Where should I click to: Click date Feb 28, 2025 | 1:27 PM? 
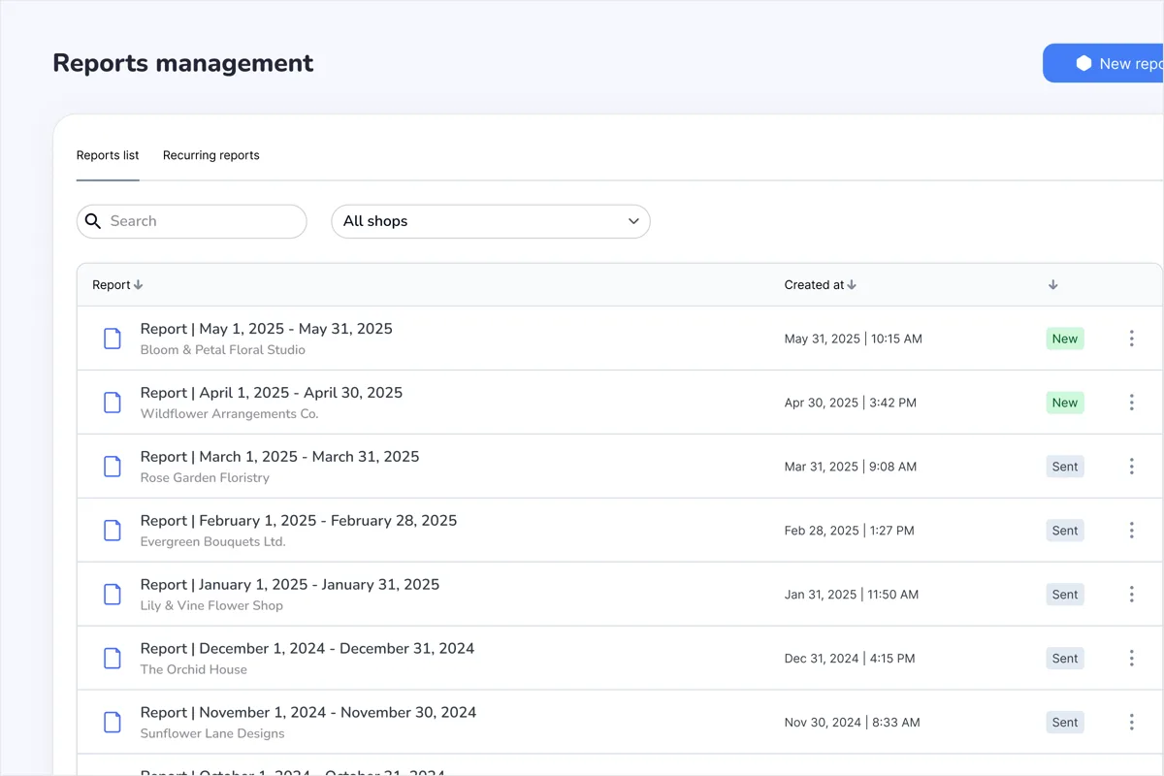click(x=850, y=532)
